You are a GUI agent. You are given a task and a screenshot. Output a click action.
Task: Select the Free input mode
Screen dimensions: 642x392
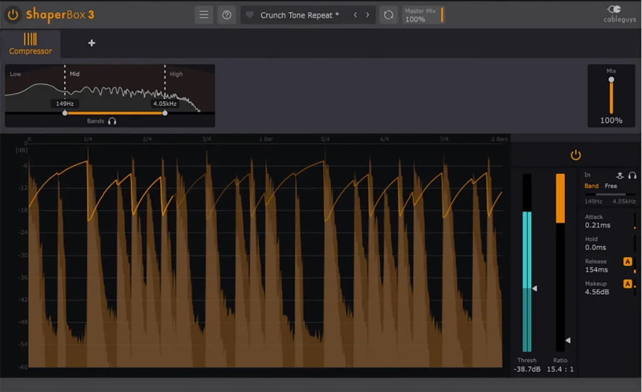pyautogui.click(x=611, y=186)
